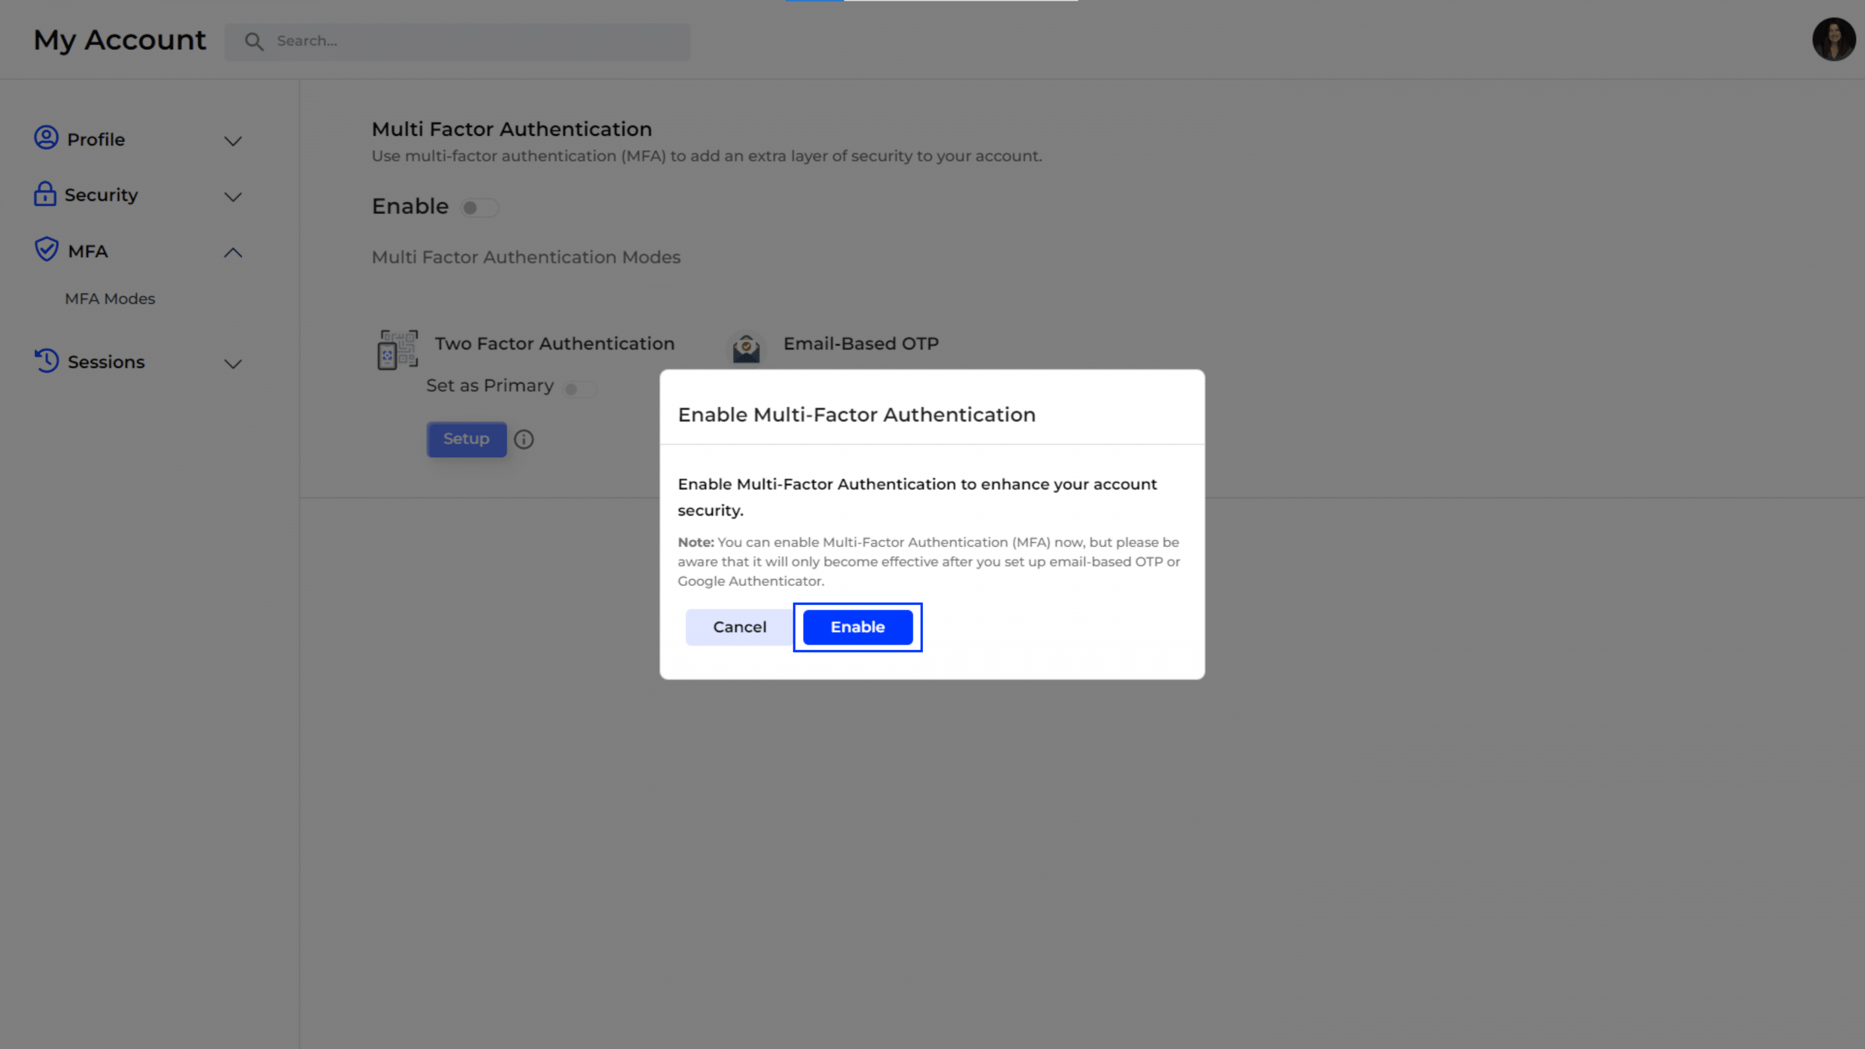The width and height of the screenshot is (1865, 1049).
Task: Click the MFA shield icon
Action: click(x=47, y=249)
